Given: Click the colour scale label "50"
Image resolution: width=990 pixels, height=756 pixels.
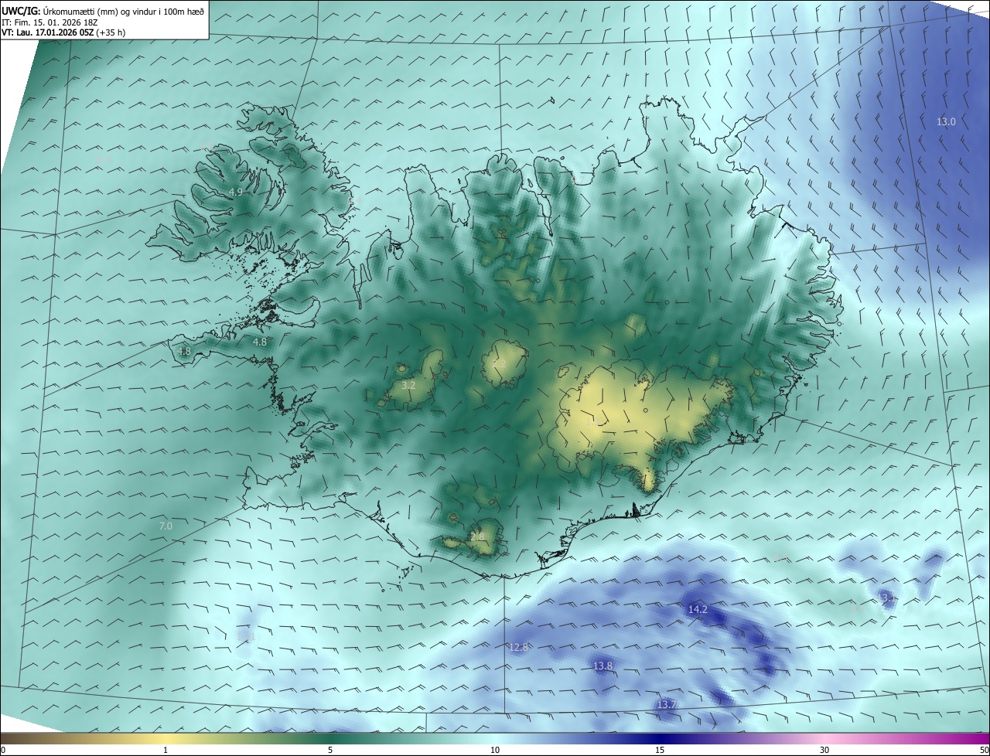Looking at the screenshot, I should click(x=984, y=750).
